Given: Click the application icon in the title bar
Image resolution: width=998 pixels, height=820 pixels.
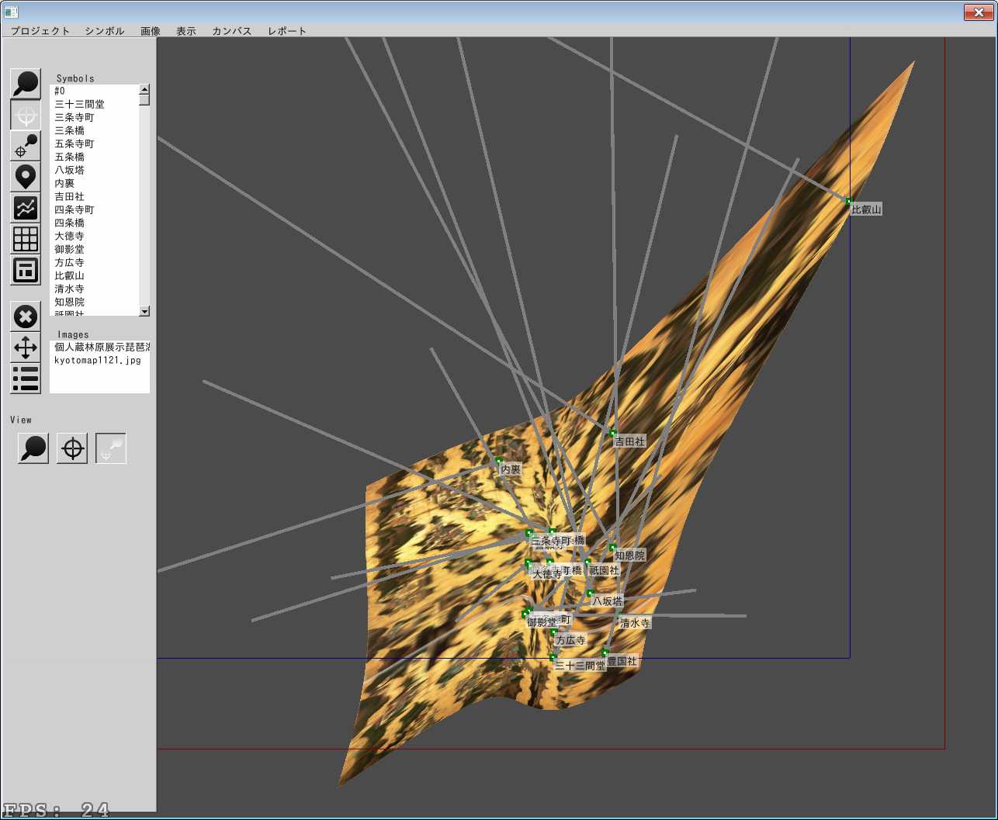Looking at the screenshot, I should click(x=11, y=12).
